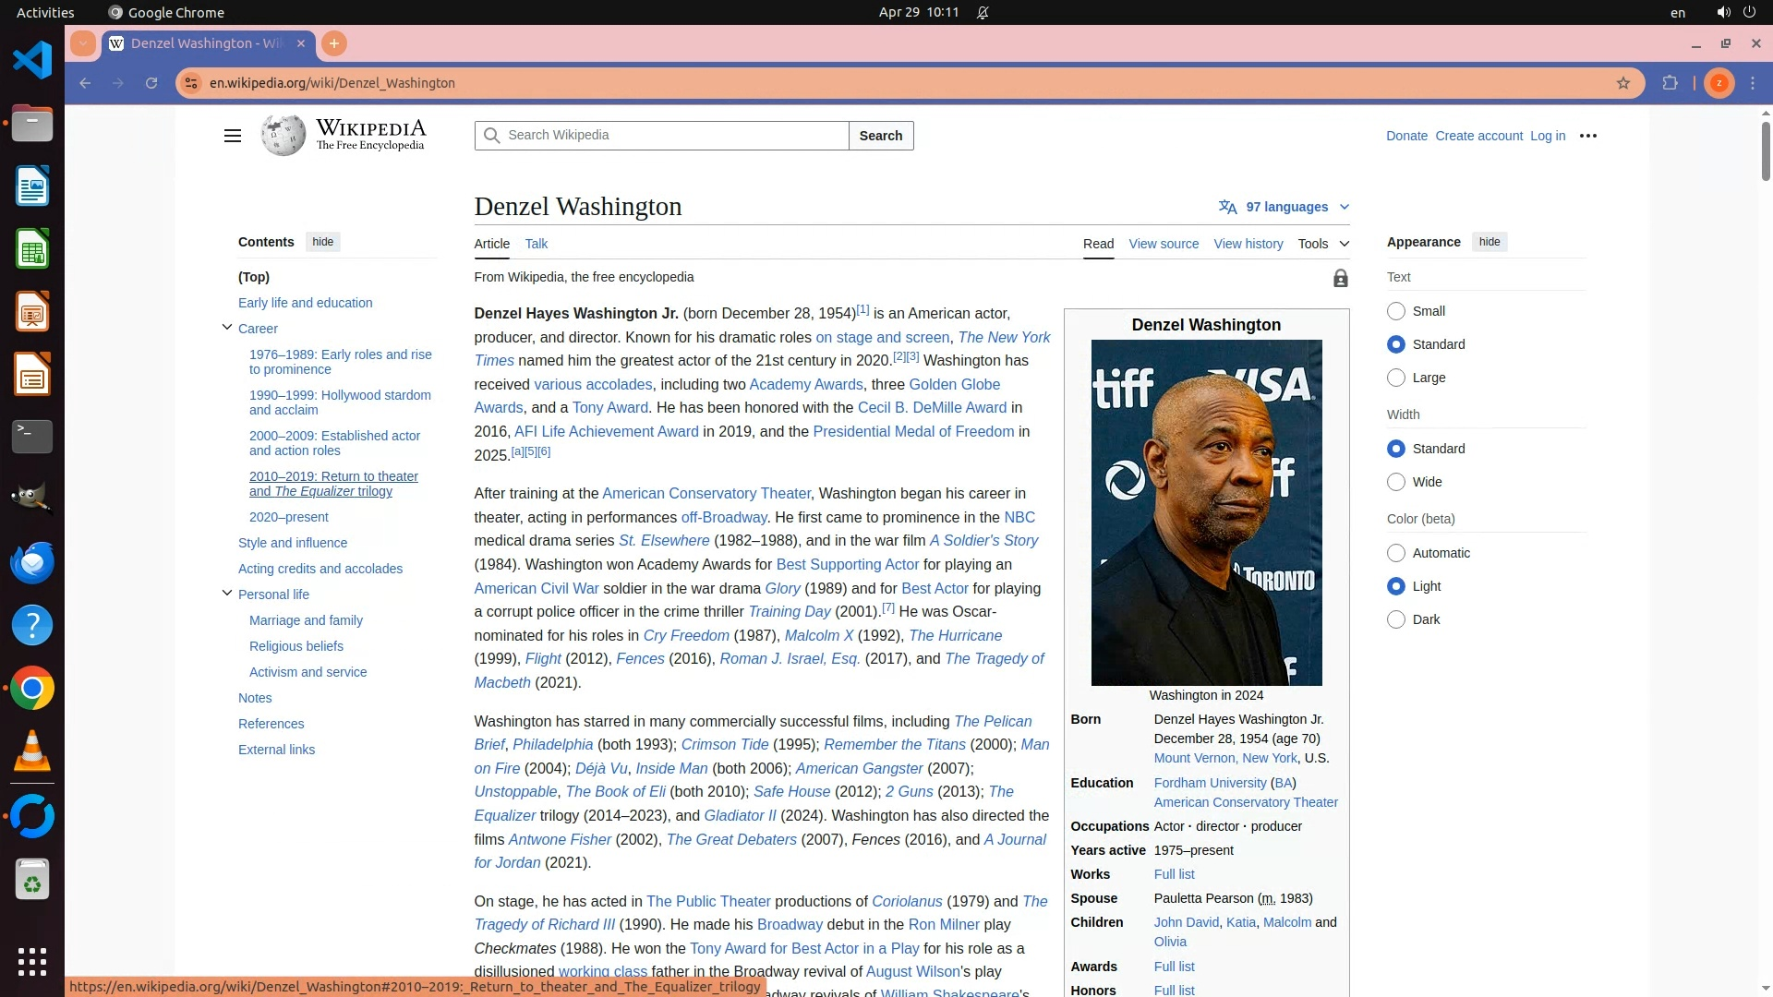
Task: Open a new tab with the plus button
Action: point(334,43)
